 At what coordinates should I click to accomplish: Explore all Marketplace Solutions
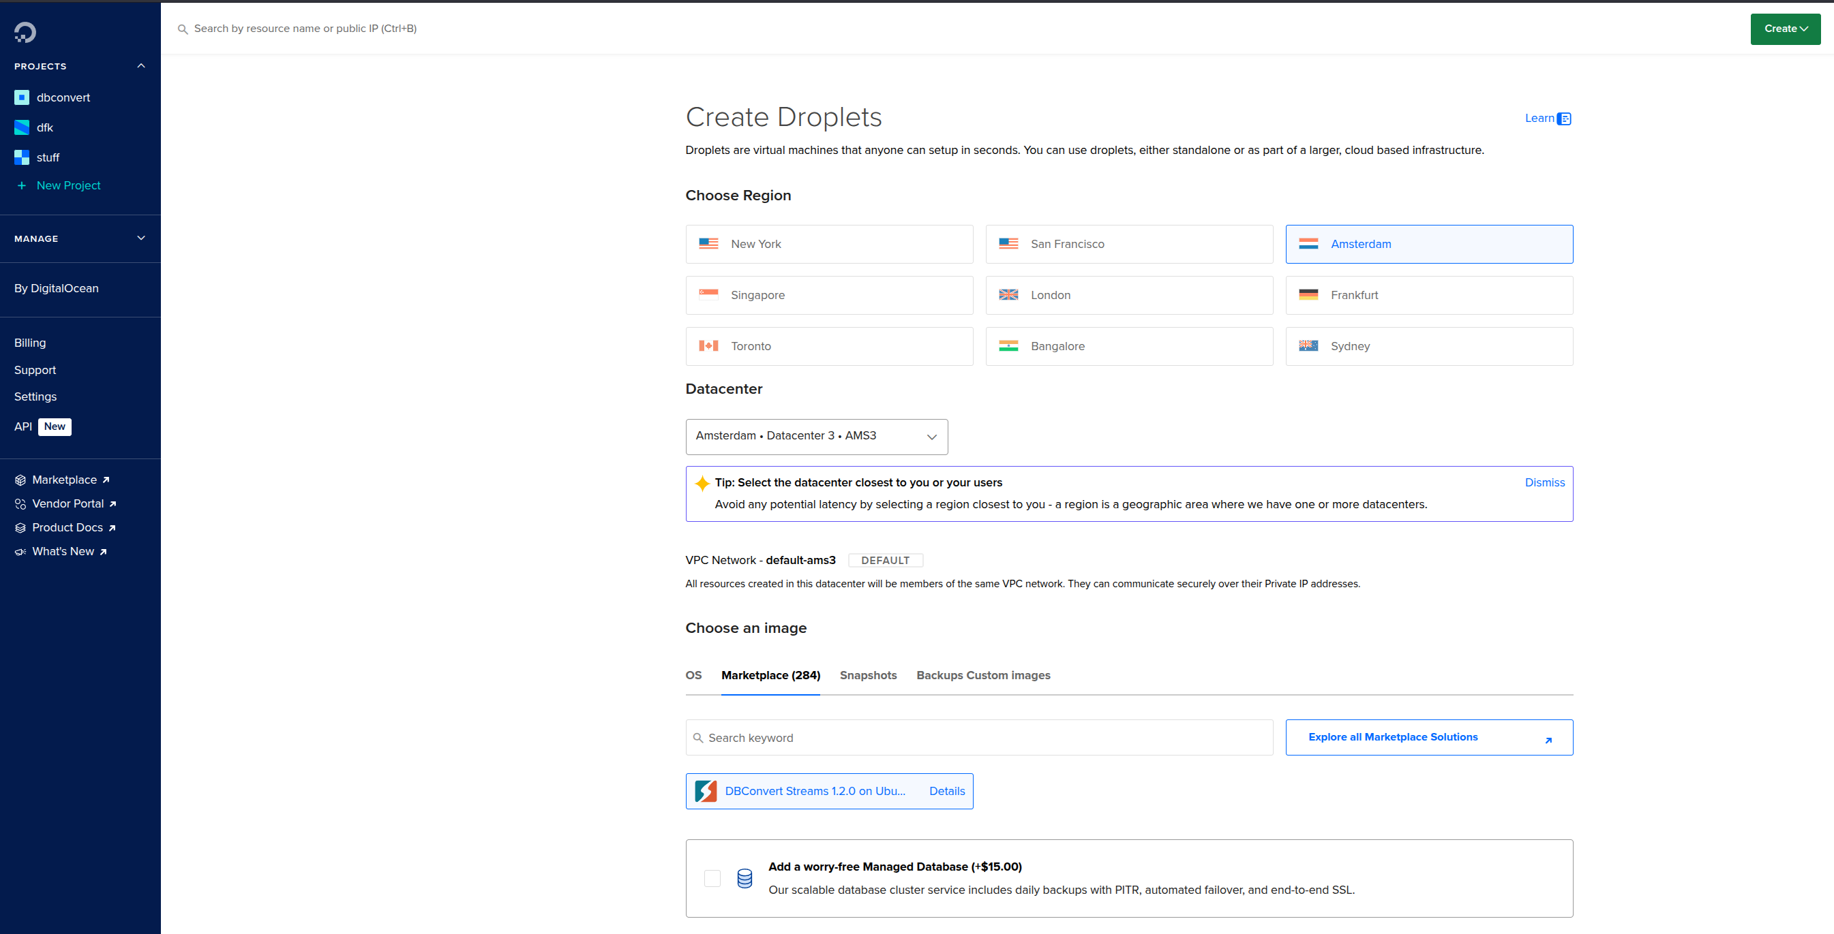(x=1394, y=737)
